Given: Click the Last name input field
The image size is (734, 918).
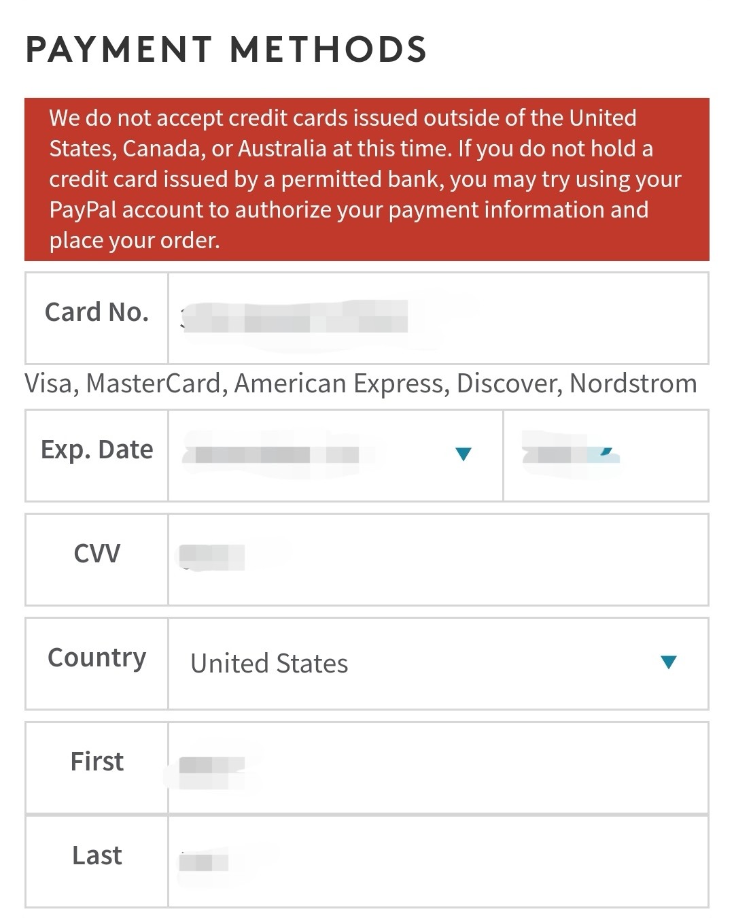Looking at the screenshot, I should click(438, 862).
